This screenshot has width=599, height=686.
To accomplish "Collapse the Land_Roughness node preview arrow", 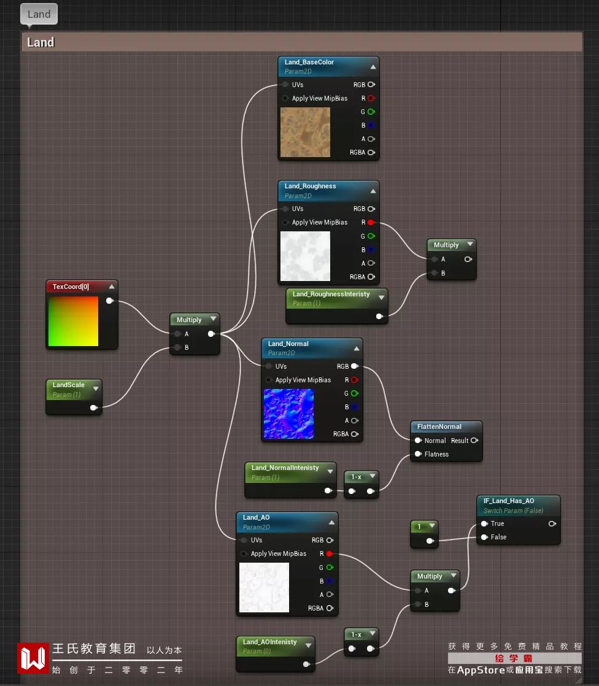I will tap(373, 191).
